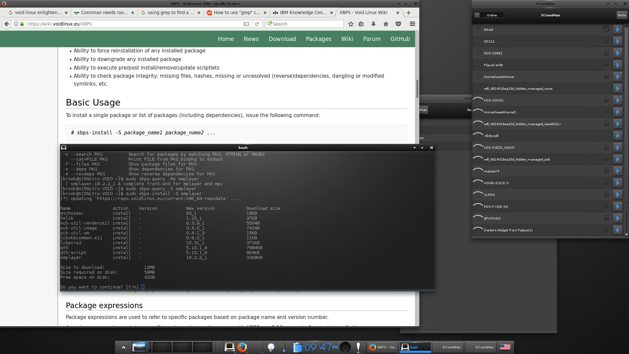This screenshot has width=629, height=354.
Task: Switch to Connman needs root tab
Action: 104,12
